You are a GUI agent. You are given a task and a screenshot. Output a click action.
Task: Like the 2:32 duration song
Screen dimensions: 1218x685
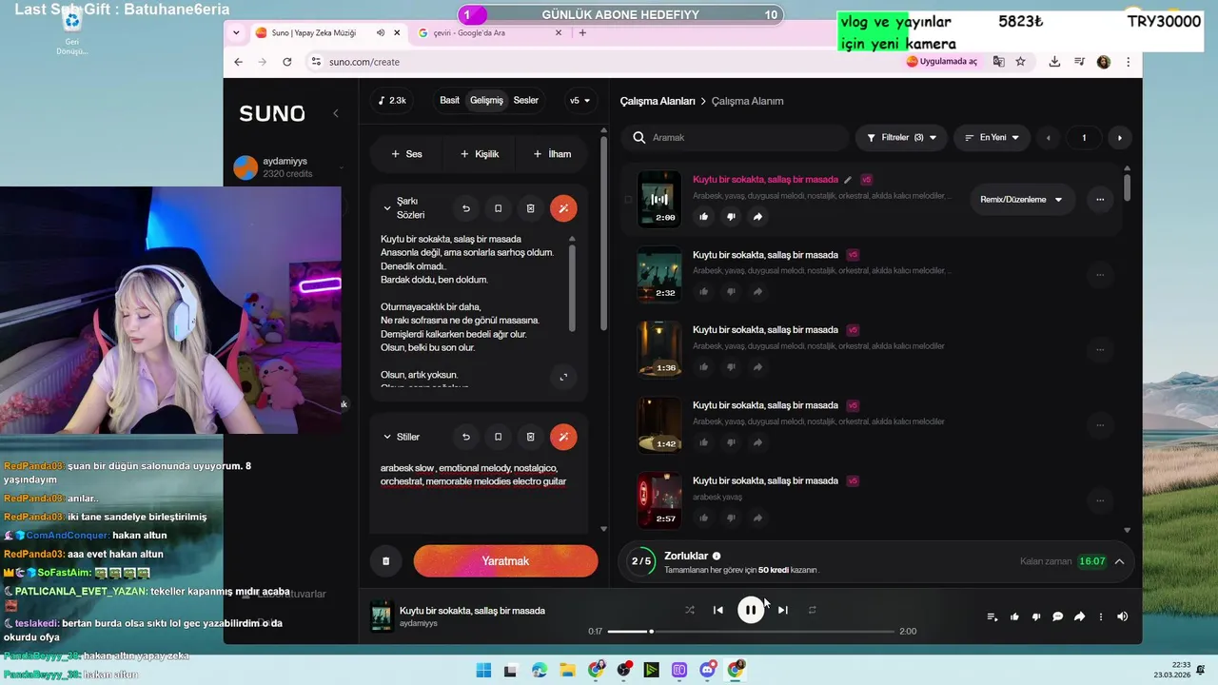coord(704,292)
